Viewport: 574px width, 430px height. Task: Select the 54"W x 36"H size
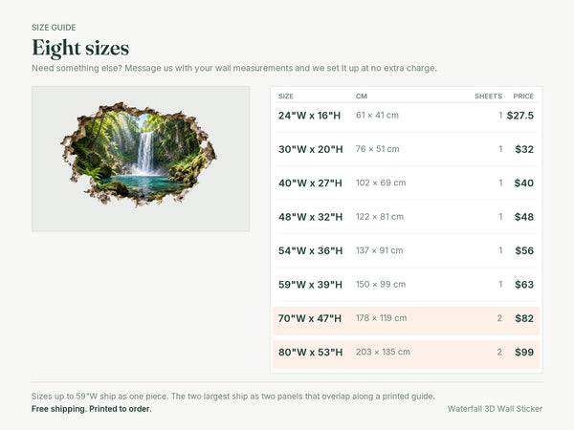[406, 250]
